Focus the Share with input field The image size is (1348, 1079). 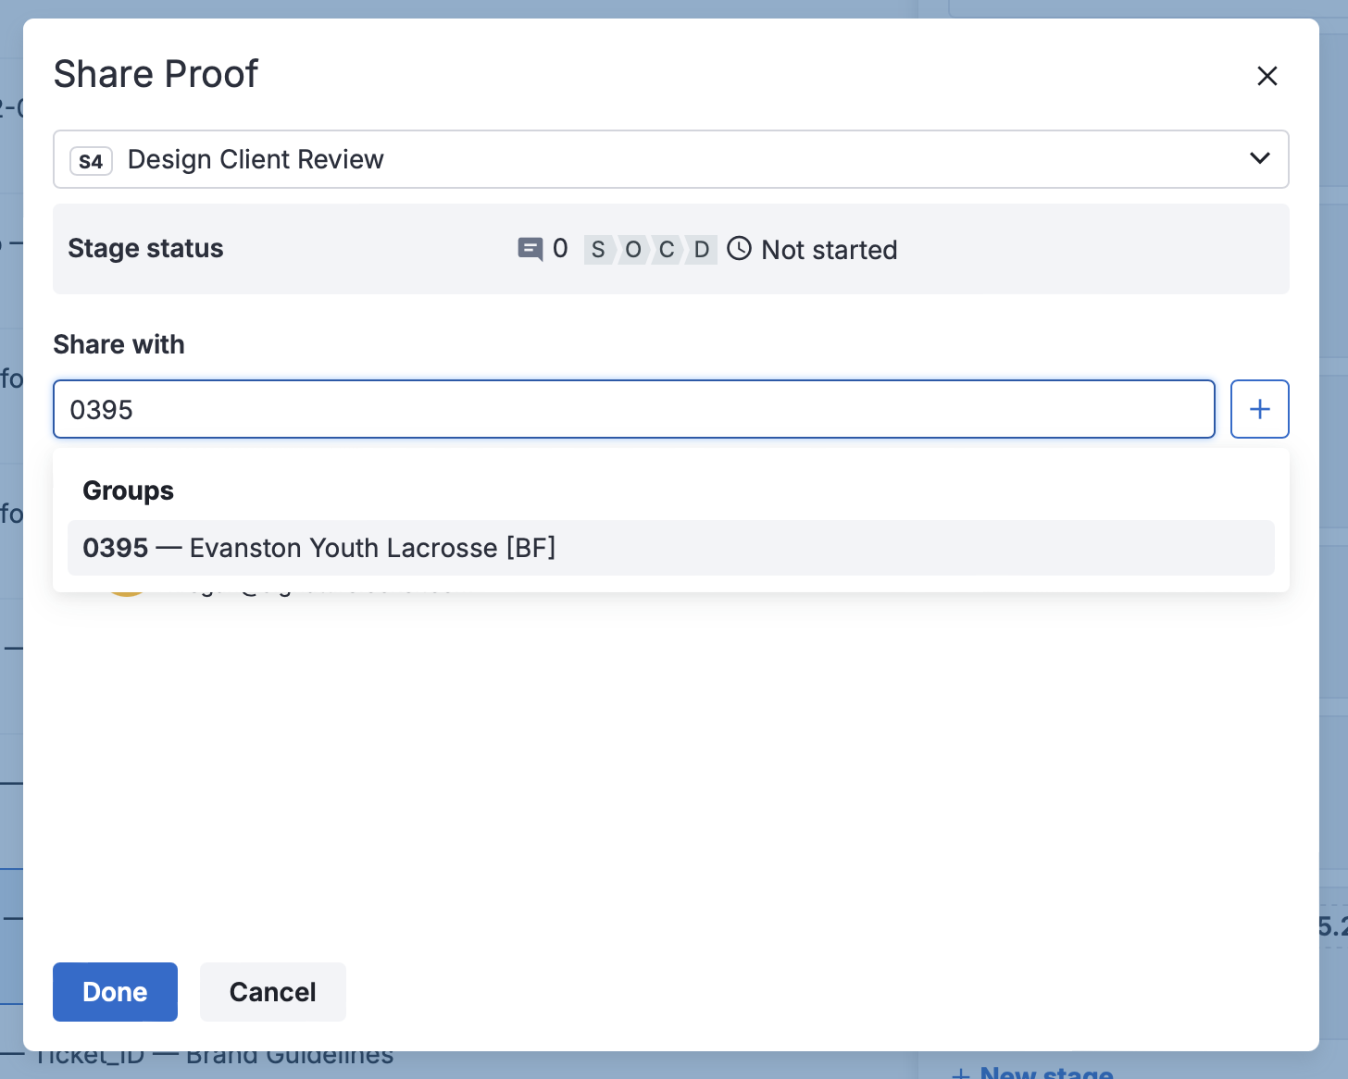tap(633, 409)
